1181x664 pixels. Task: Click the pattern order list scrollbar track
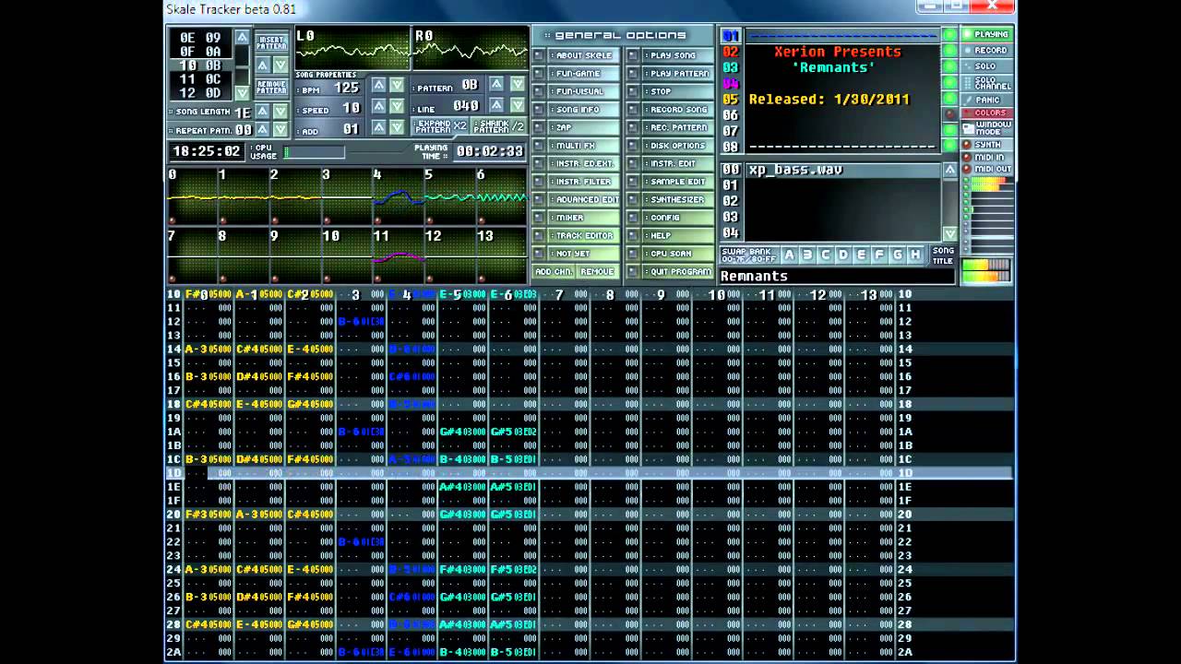(x=242, y=65)
